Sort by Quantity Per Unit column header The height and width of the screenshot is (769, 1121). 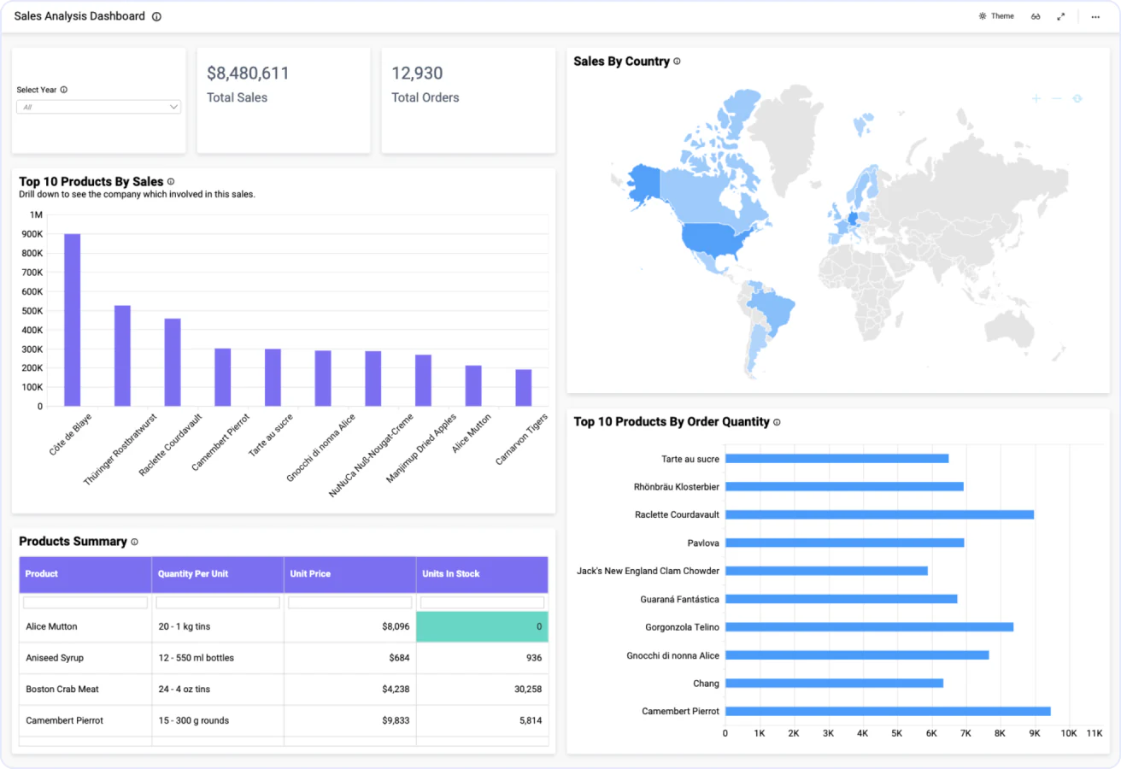[218, 574]
